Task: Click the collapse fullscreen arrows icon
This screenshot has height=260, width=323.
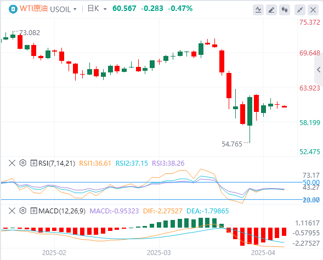Action: [300, 10]
